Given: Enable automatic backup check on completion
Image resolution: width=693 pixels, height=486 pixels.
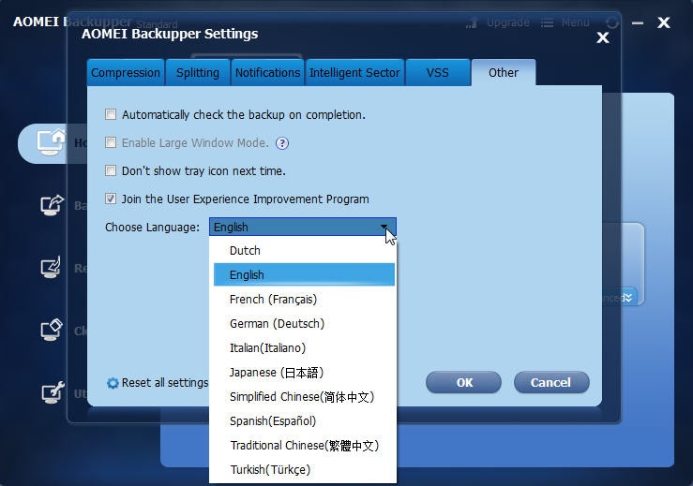Looking at the screenshot, I should (x=111, y=115).
